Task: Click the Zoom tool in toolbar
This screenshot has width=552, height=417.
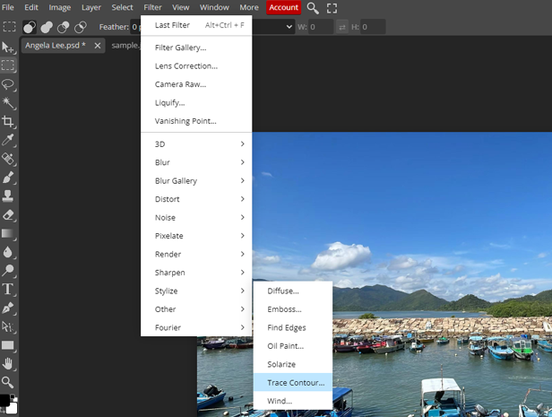Action: point(8,382)
